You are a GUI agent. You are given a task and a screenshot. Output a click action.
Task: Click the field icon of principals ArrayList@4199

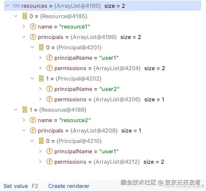coord(33,37)
